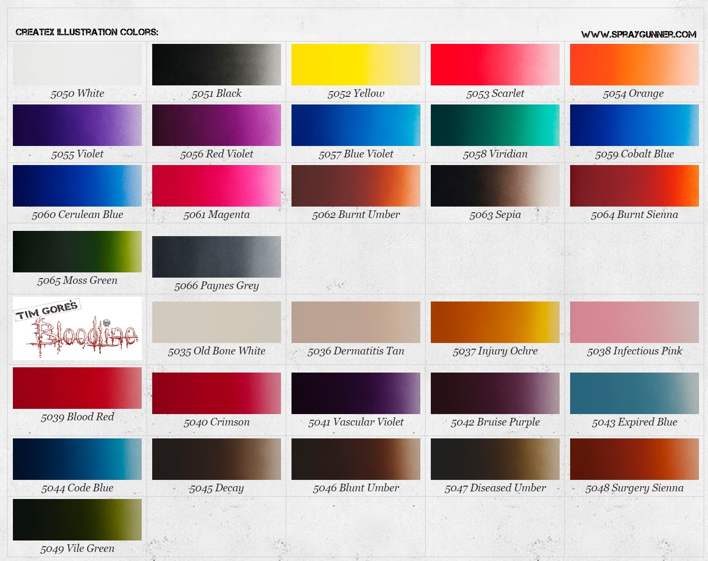Select the 5053 Scarlet swatch

point(495,65)
